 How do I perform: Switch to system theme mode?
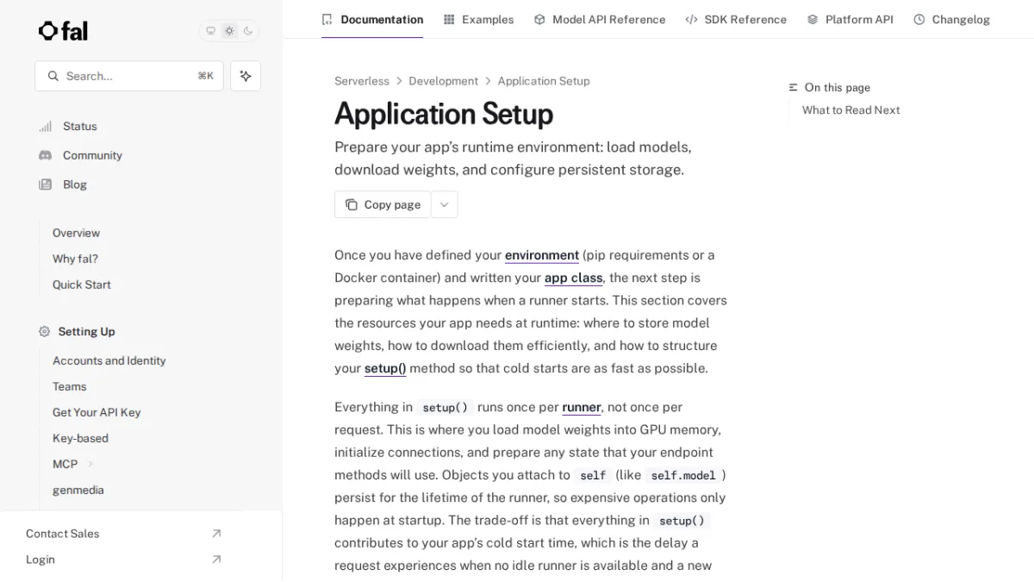pyautogui.click(x=210, y=31)
